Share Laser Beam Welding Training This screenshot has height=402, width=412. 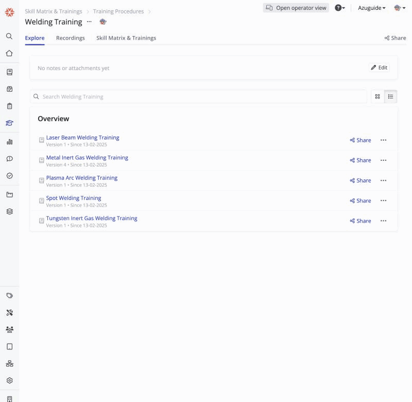click(360, 140)
